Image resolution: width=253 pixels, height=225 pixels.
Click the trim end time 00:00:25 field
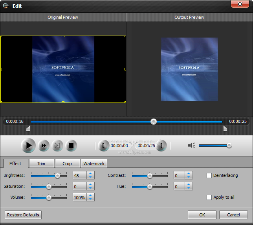146,146
